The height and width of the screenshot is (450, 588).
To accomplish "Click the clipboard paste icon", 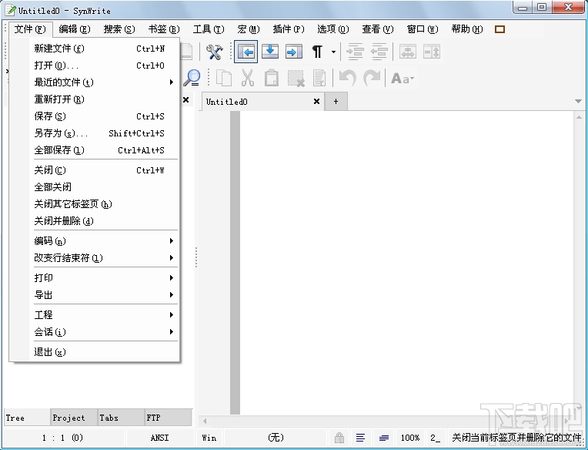I will click(x=272, y=78).
